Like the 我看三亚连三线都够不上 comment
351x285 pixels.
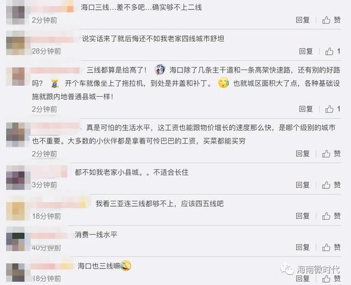pyautogui.click(x=331, y=216)
